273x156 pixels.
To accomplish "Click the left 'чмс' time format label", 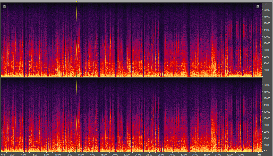I will 3,155.
